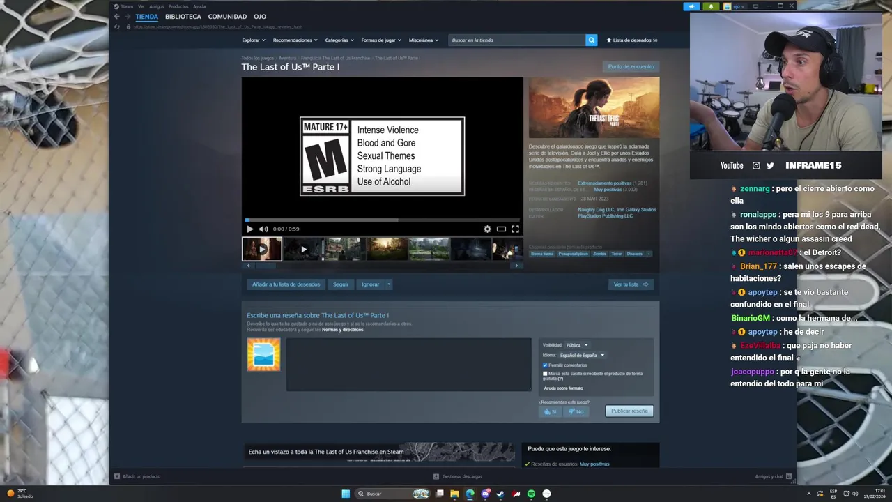
Task: Seek on the video progress bar
Action: pyautogui.click(x=383, y=220)
